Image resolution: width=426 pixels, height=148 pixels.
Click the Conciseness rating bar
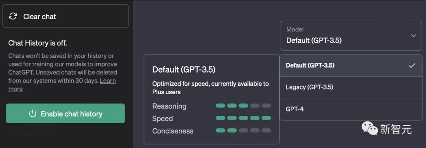click(x=243, y=130)
